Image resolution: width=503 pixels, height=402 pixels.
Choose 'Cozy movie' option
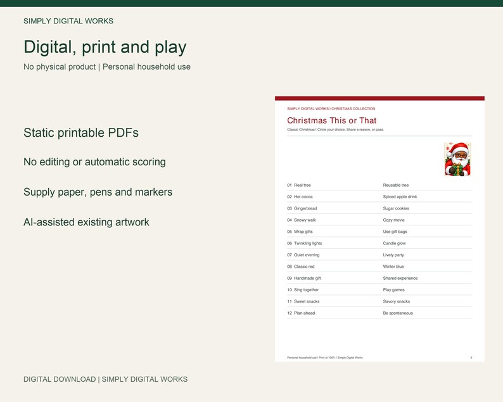[393, 220]
